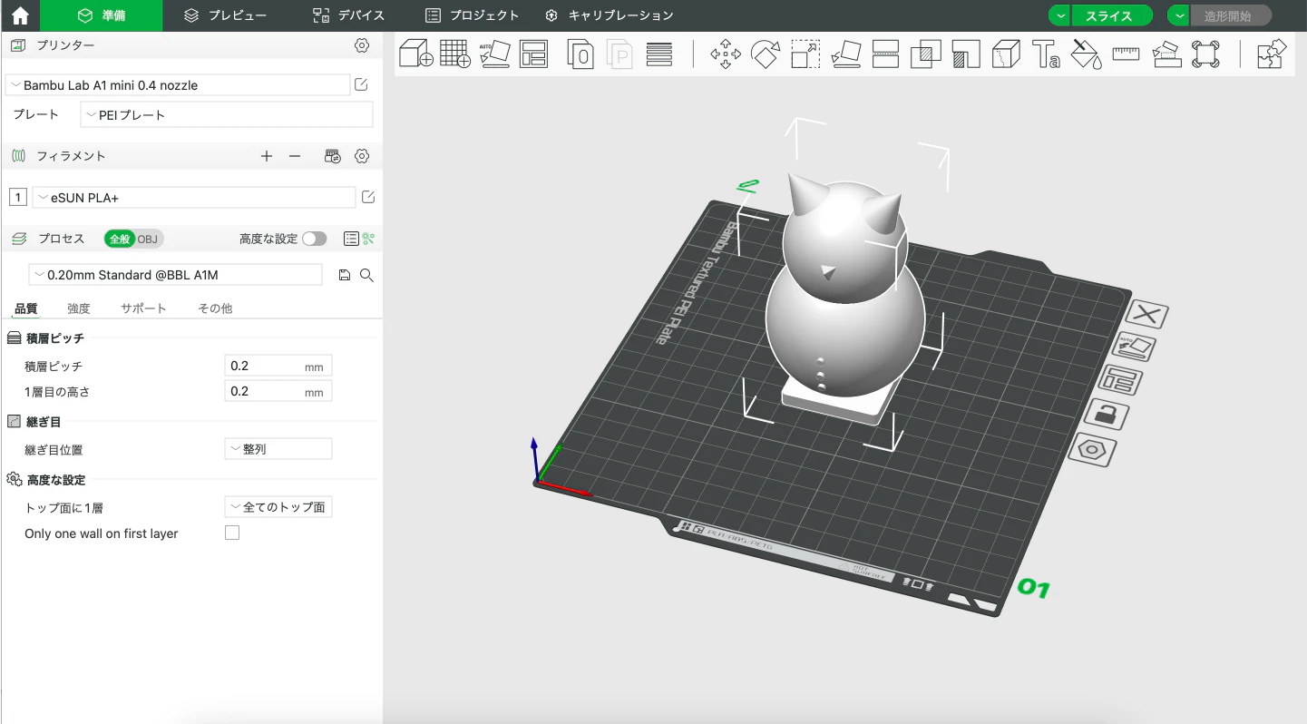This screenshot has height=724, width=1307.
Task: Select the その他 settings tab
Action: click(x=215, y=308)
